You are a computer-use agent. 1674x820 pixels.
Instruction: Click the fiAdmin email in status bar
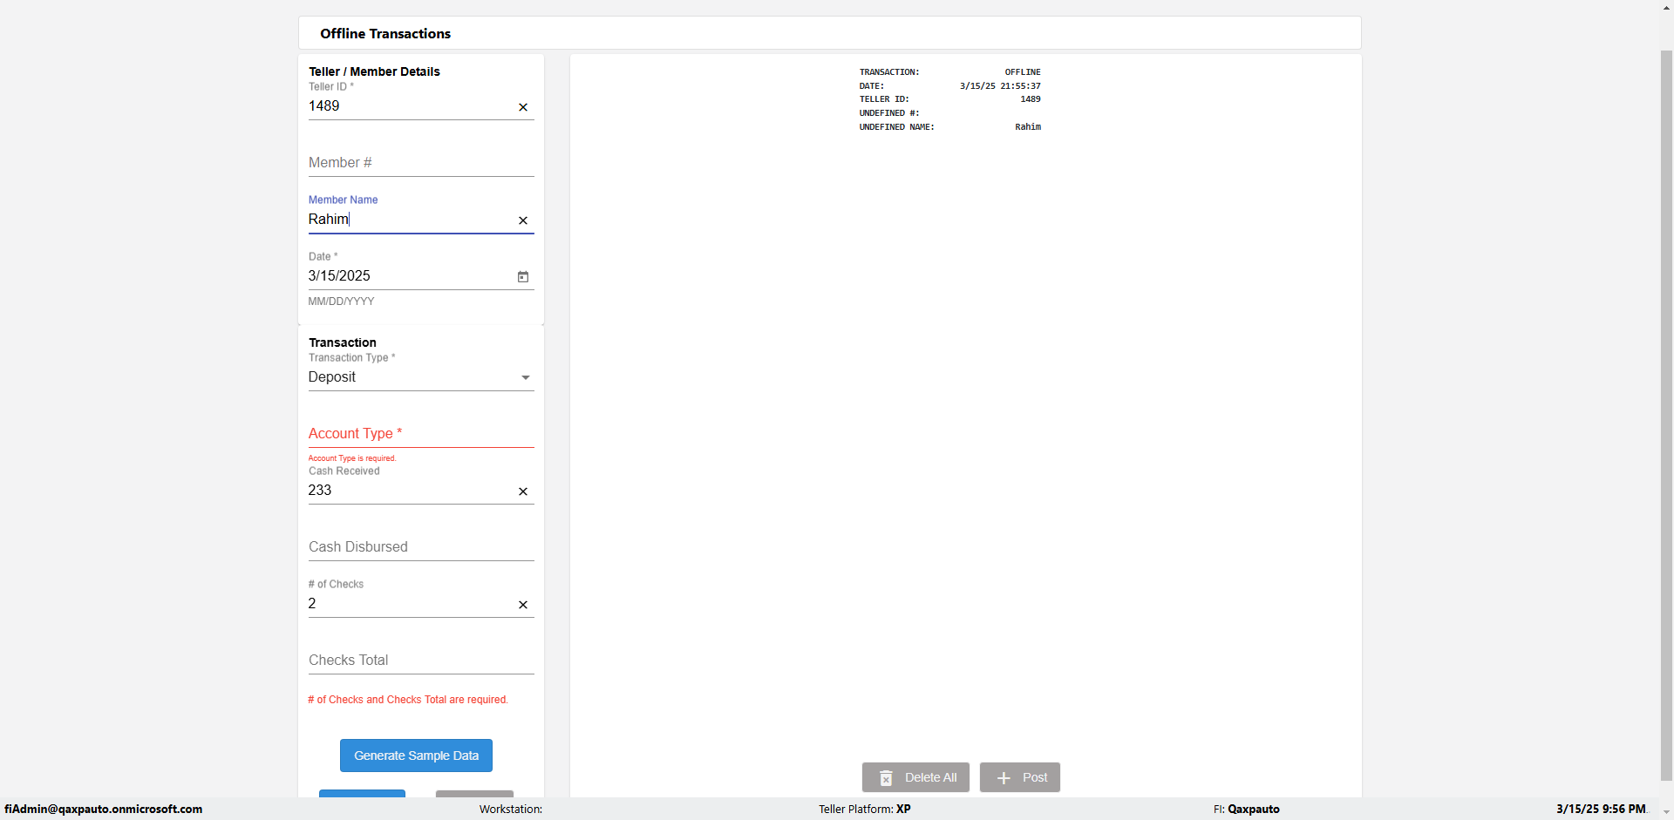(x=104, y=809)
